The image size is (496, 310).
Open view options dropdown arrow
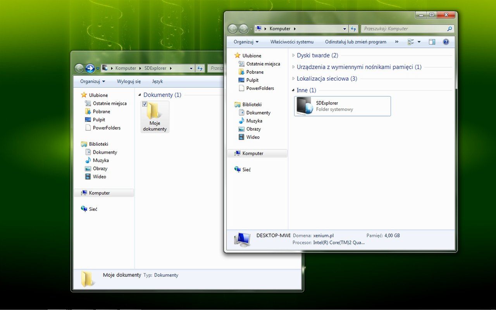click(419, 42)
